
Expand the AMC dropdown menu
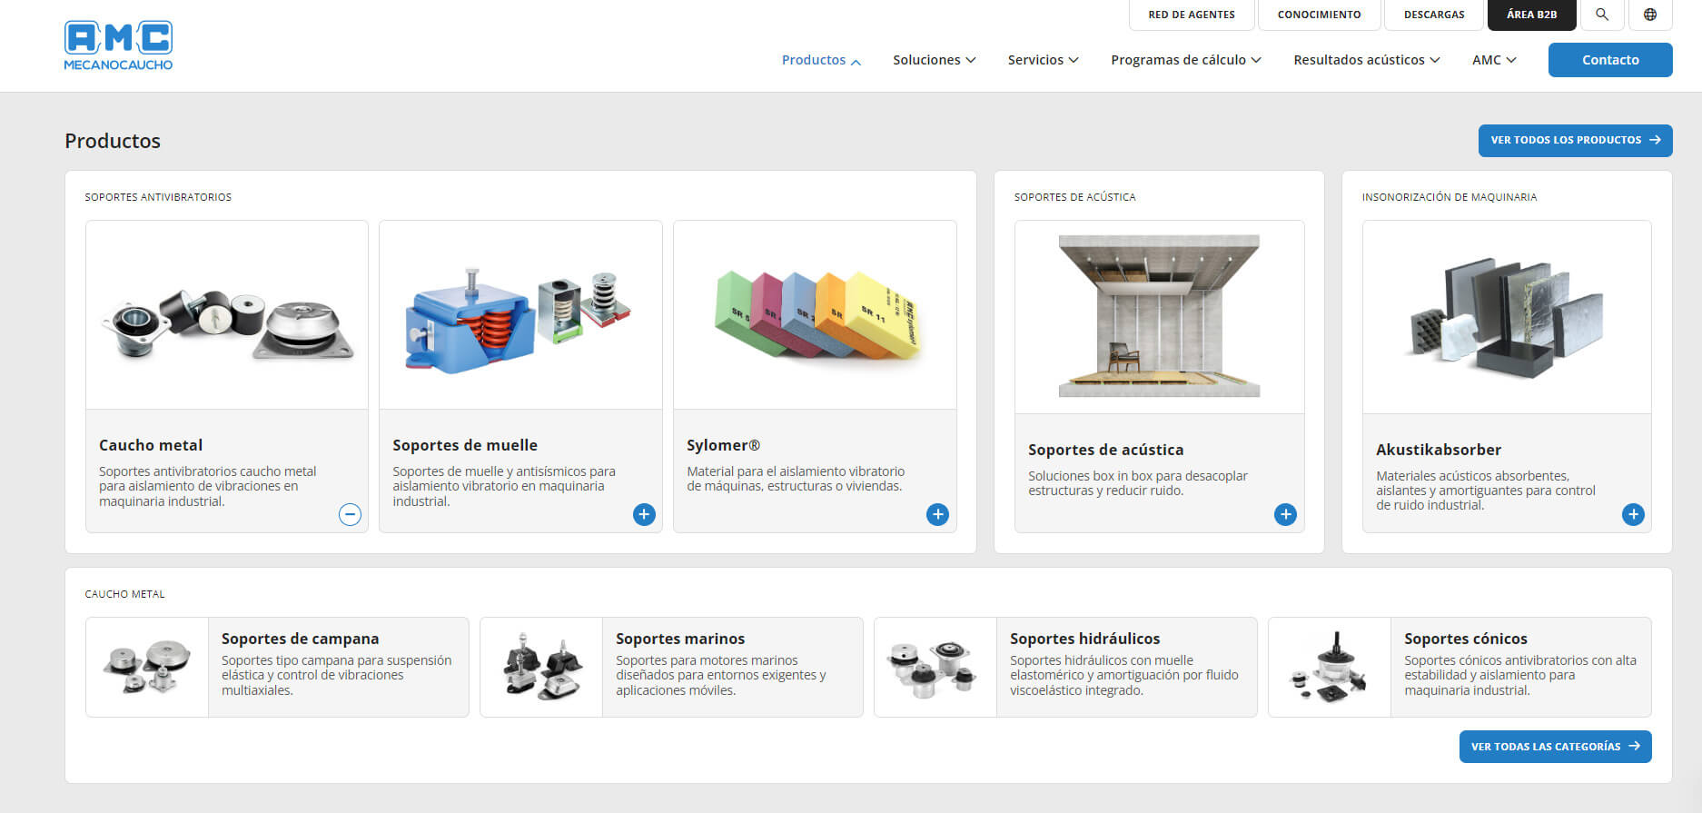click(x=1494, y=60)
